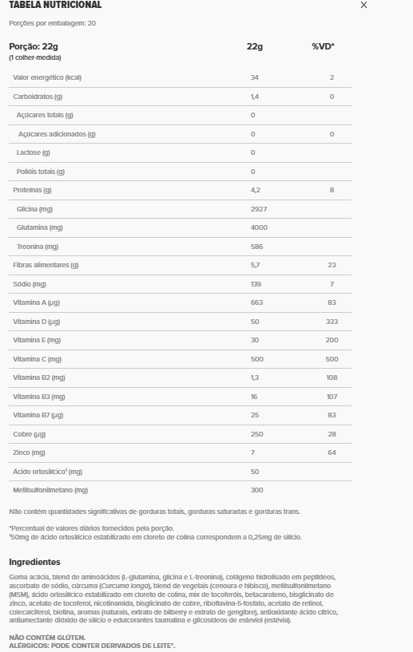This screenshot has height=652, width=413.
Task: Click the Metilsulfonilmetano (mg) row
Action: 180,490
